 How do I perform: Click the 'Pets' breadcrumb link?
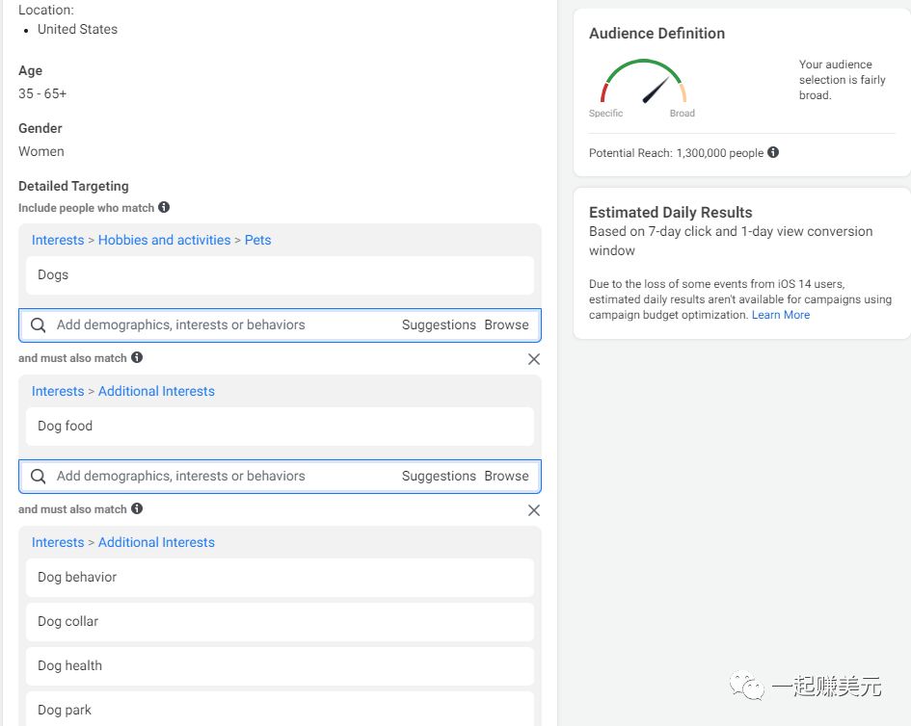click(257, 240)
